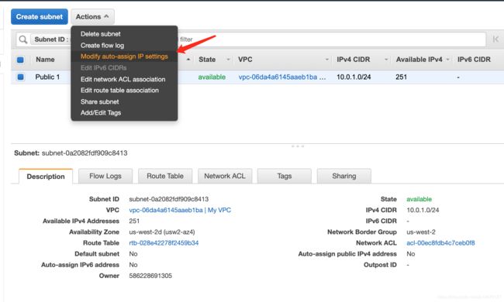Open route table rtb-028e42278f2459b34 link
Screen dimensions: 504x302
pyautogui.click(x=164, y=243)
